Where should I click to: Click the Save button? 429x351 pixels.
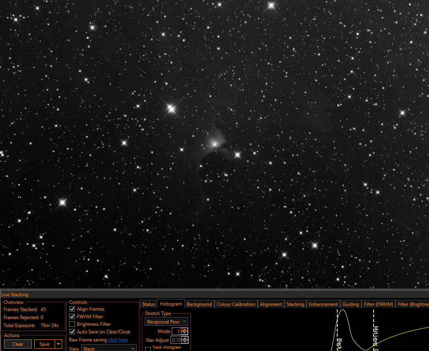click(x=44, y=344)
